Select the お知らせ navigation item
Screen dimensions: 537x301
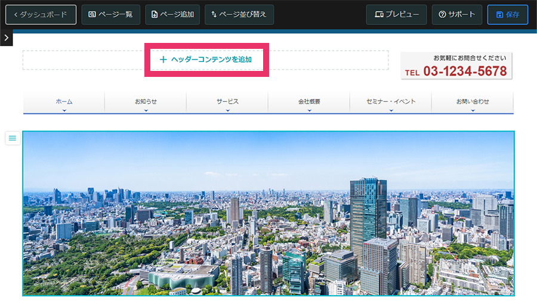pos(146,101)
